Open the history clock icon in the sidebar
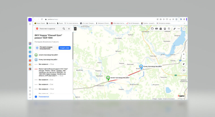The width and height of the screenshot is (215, 117). tap(30, 94)
